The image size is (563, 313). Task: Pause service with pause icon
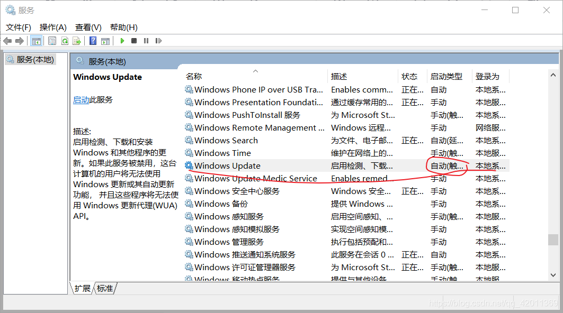pos(146,41)
